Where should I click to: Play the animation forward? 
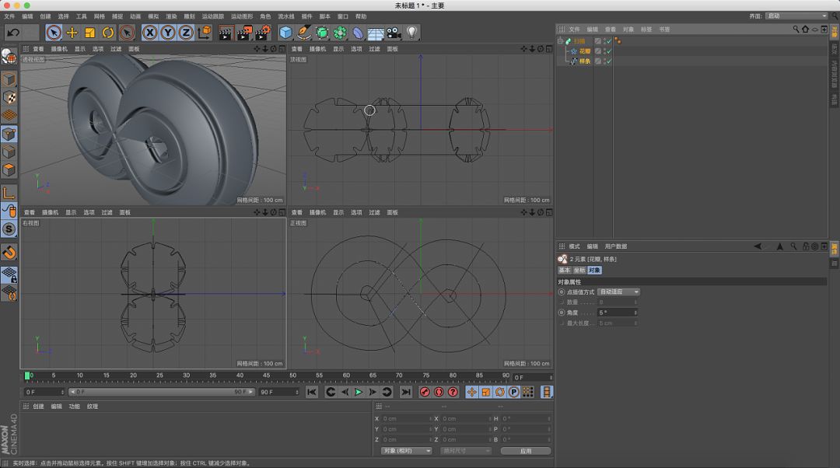click(359, 392)
